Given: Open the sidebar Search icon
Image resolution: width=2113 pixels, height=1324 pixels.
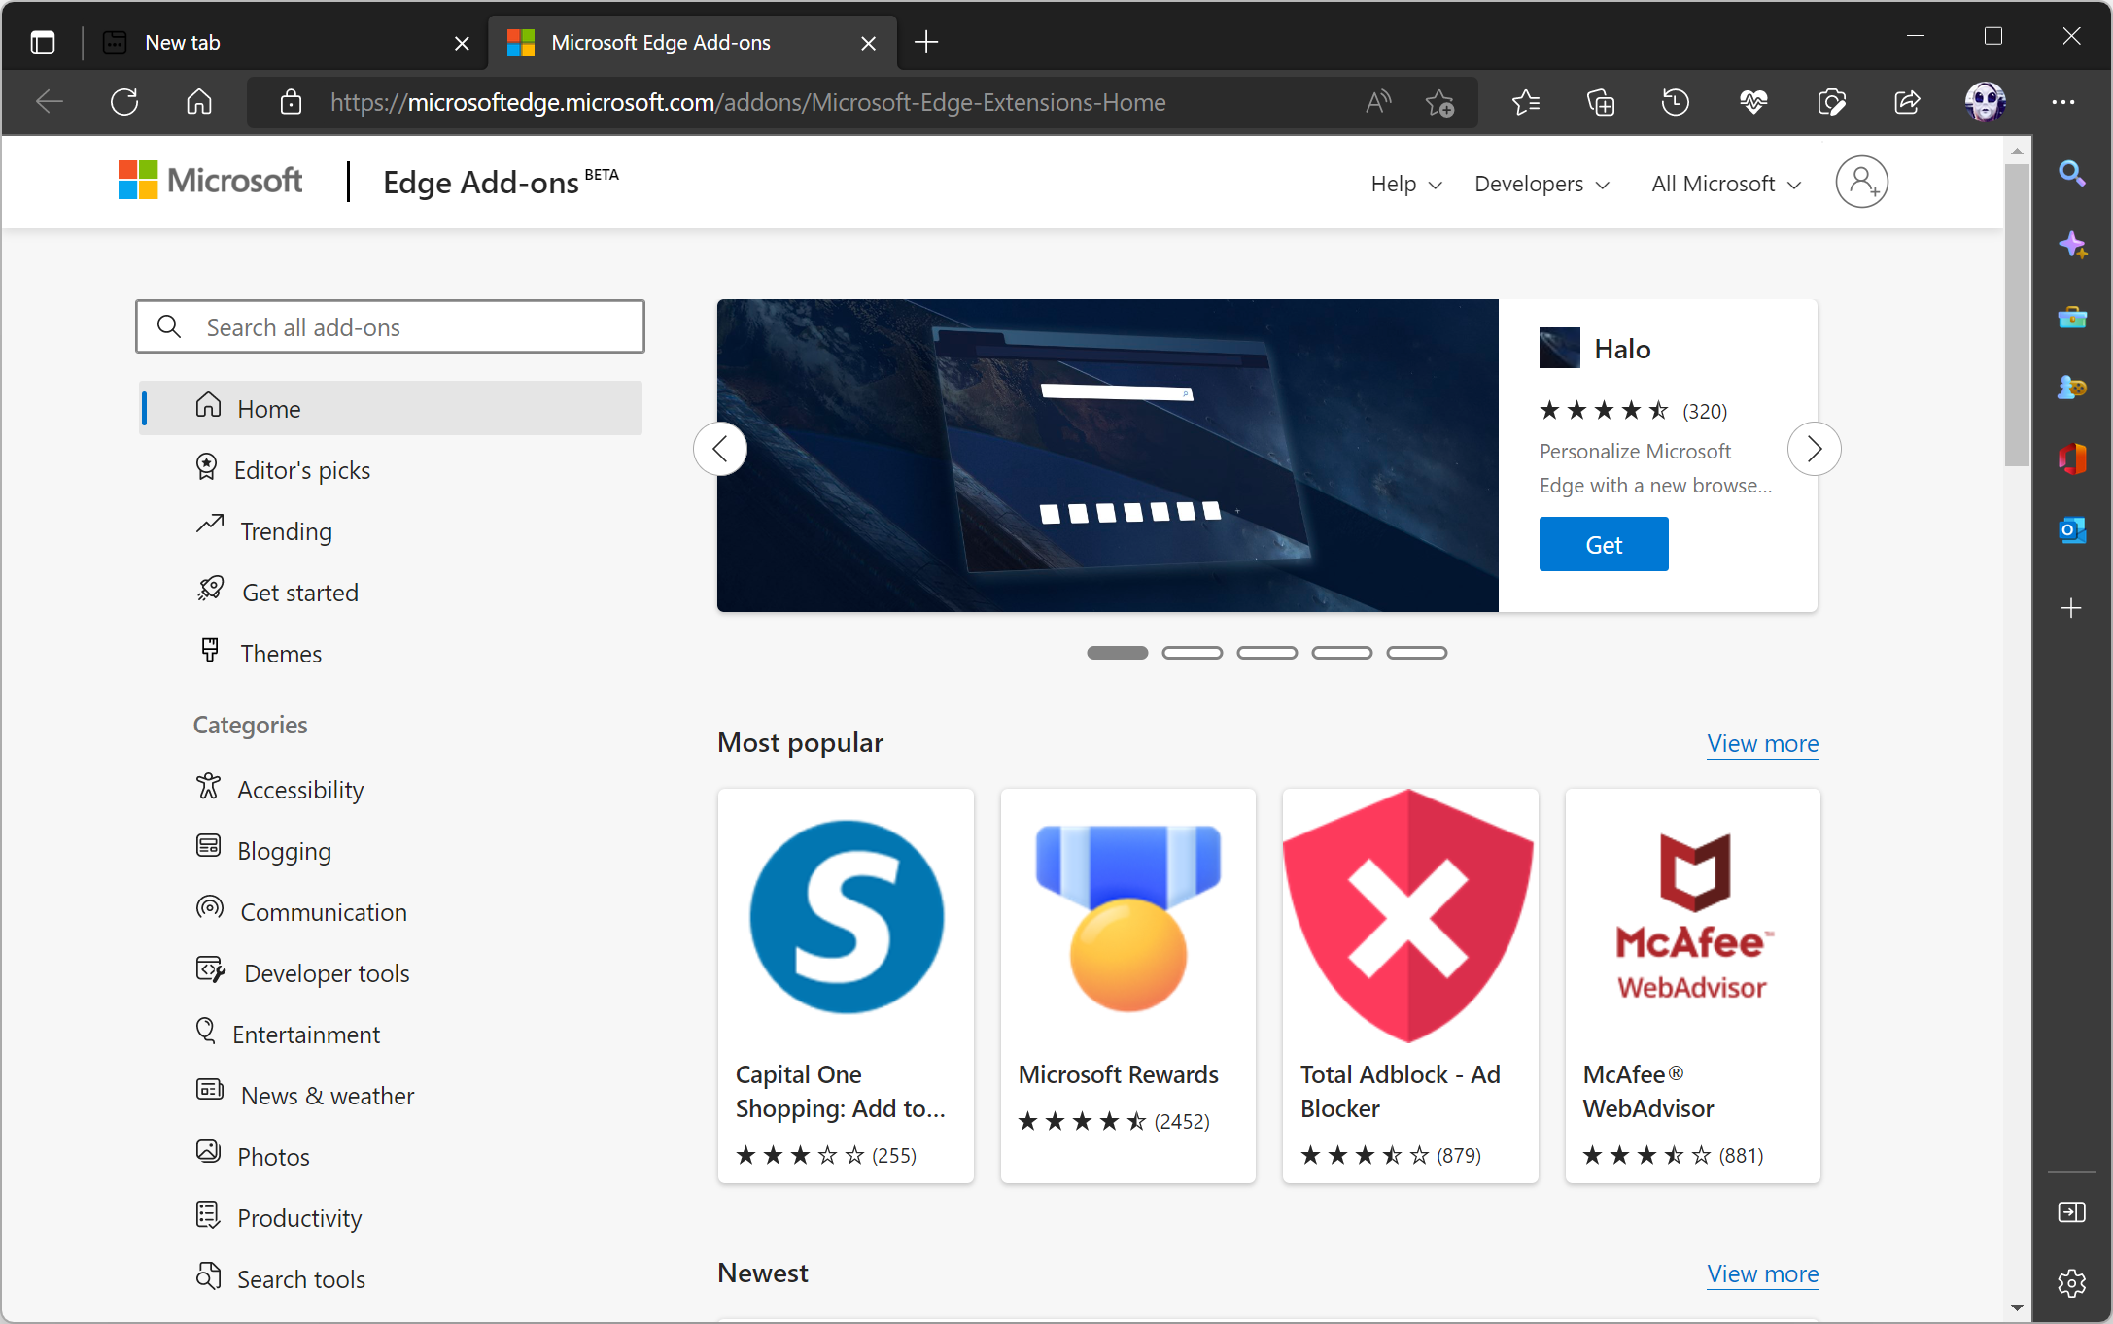Looking at the screenshot, I should coord(2072,174).
